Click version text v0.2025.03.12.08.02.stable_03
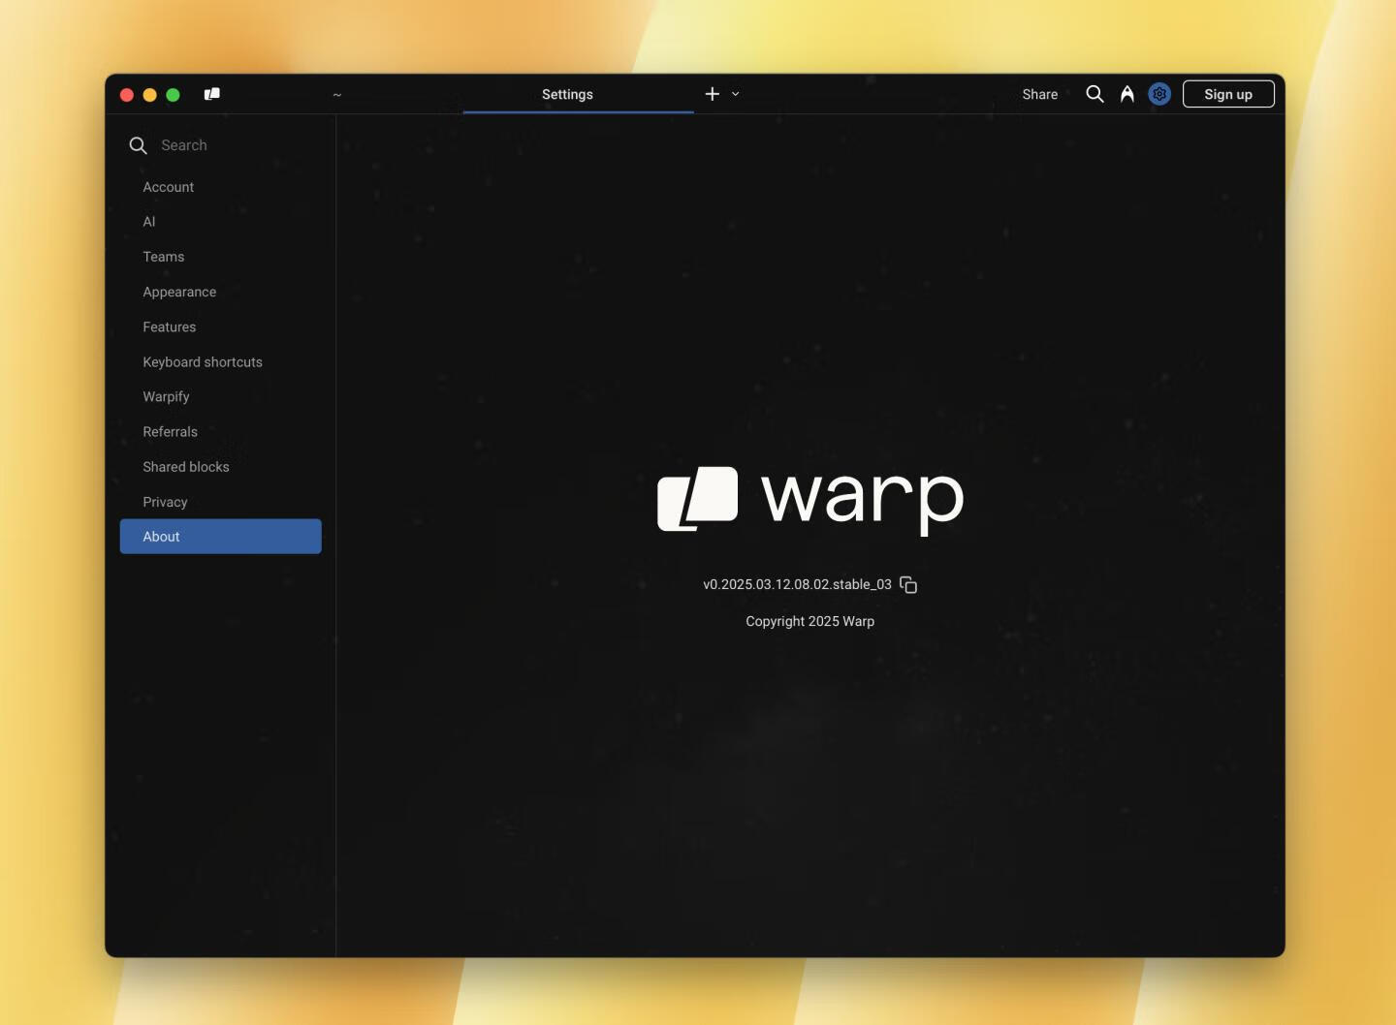 [x=797, y=584]
